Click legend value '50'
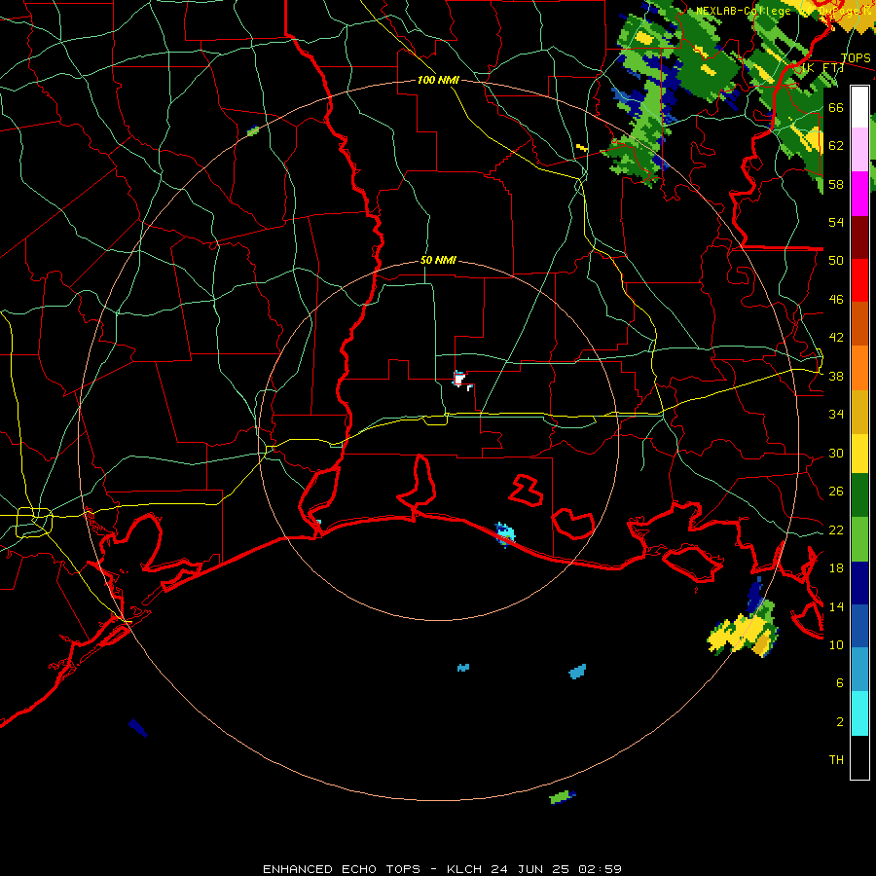 click(836, 260)
